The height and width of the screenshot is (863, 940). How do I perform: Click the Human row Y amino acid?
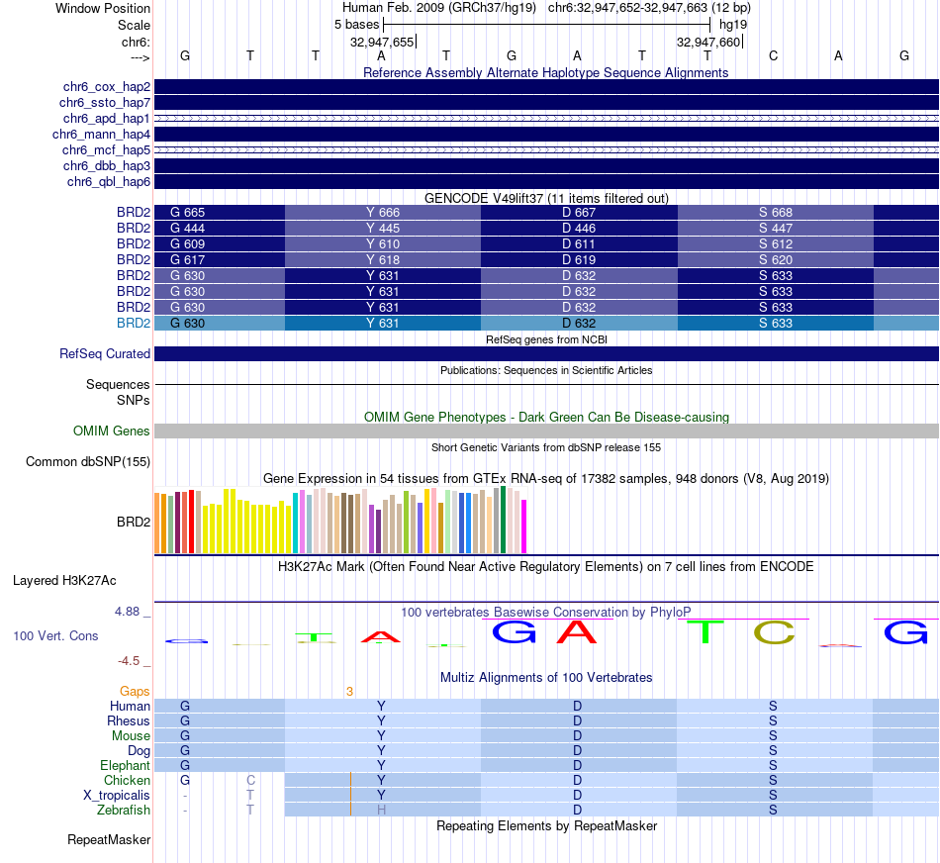(x=381, y=706)
